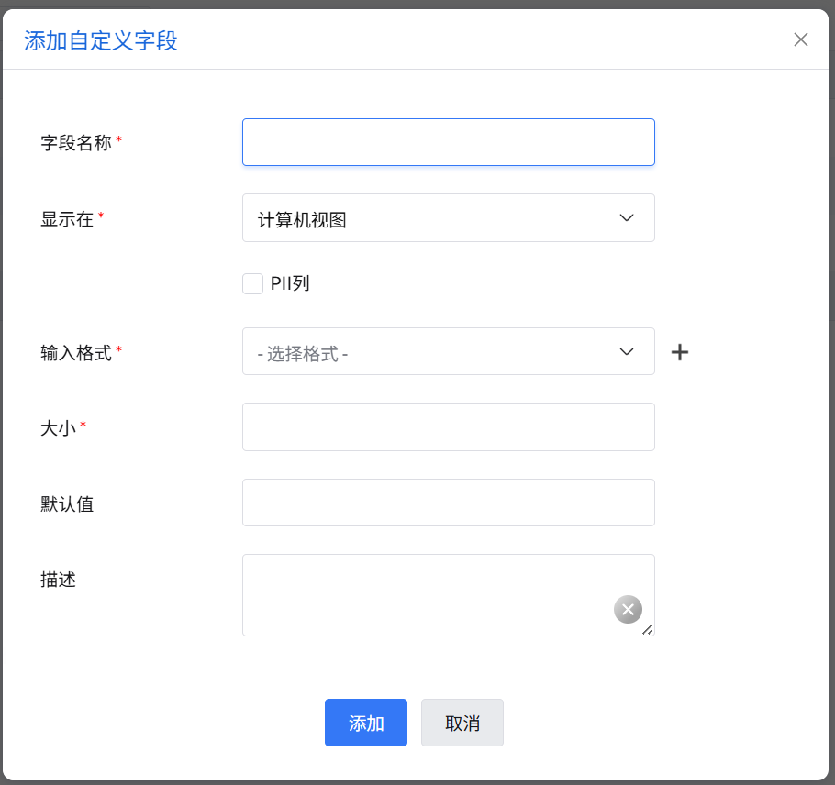
Task: Expand the 选择格式 dropdown
Action: 448,352
